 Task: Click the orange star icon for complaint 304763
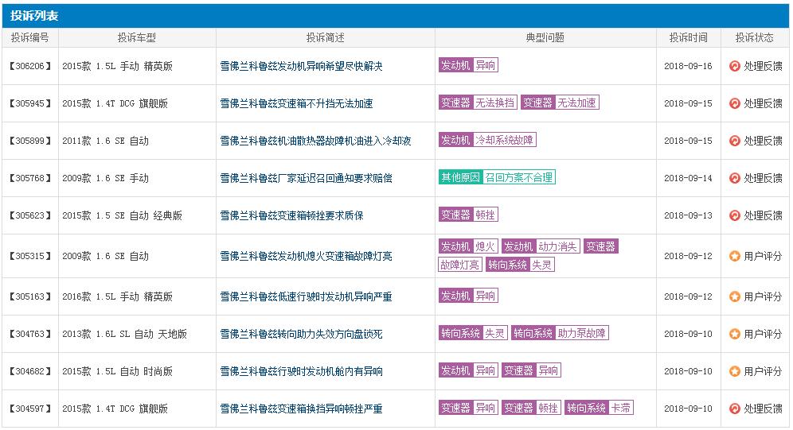734,334
